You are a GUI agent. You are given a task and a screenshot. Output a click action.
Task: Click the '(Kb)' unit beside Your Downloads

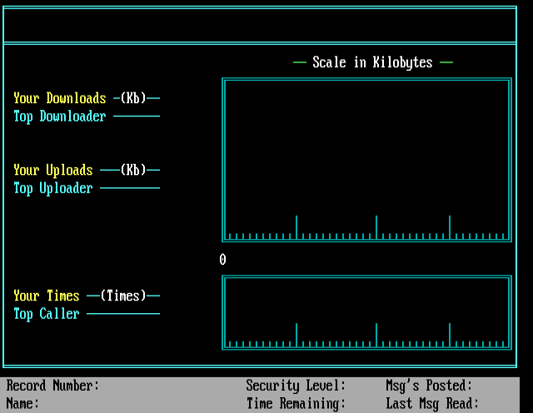point(133,98)
